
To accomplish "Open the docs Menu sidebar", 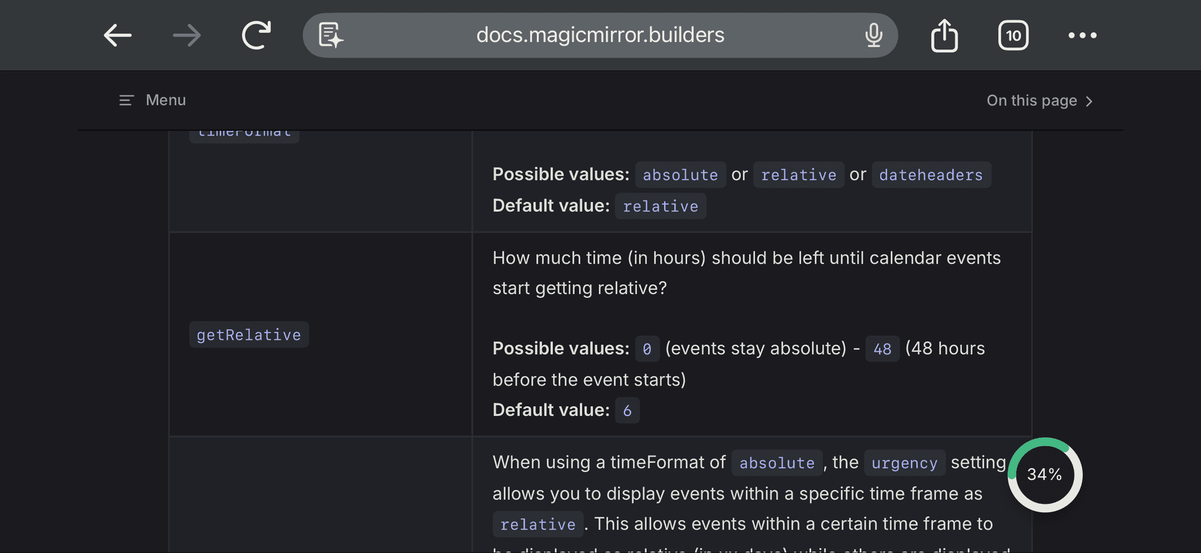I will point(166,100).
